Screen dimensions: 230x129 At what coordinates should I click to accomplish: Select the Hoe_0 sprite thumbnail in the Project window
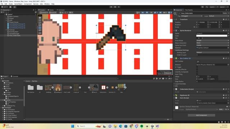(x=94, y=87)
